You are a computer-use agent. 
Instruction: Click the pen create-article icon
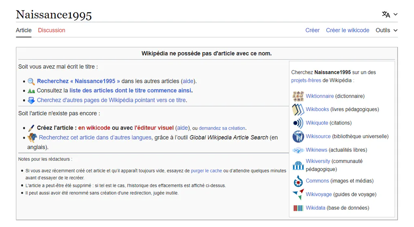[x=31, y=128]
